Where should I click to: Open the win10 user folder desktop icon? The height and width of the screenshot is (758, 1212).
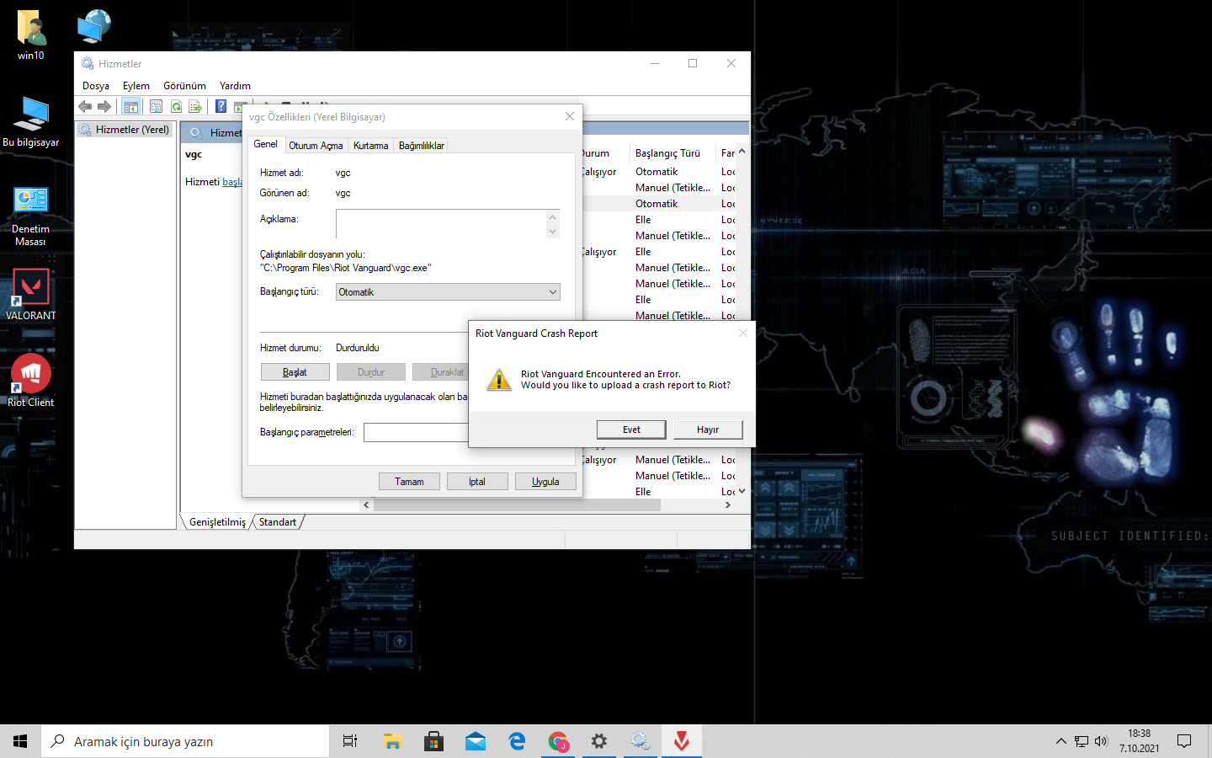click(x=31, y=35)
